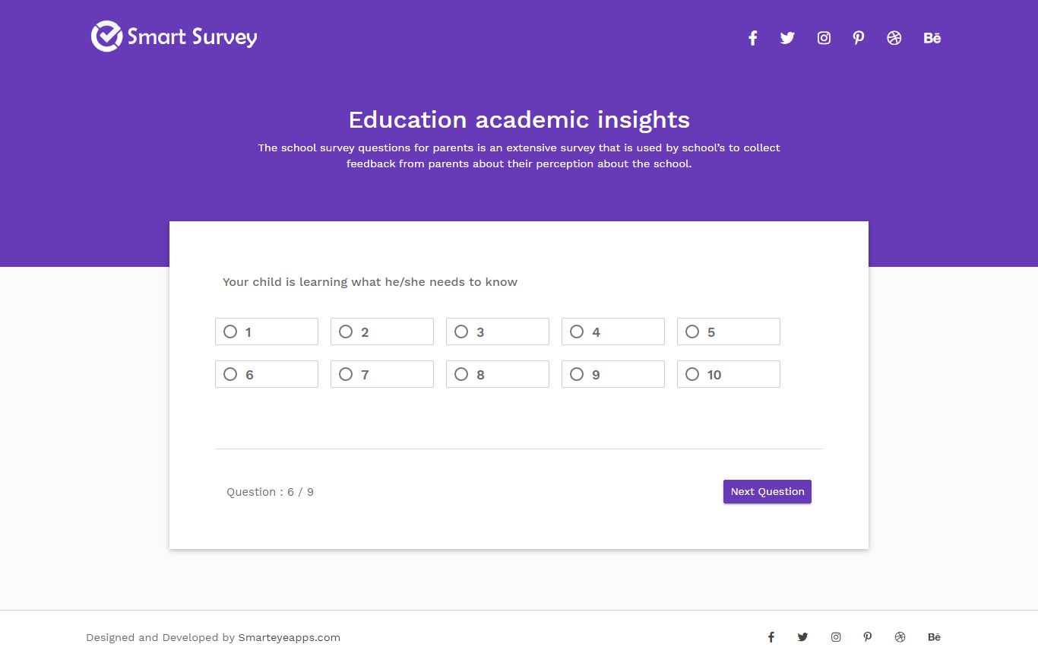Click the footer Twitter icon

tap(802, 637)
